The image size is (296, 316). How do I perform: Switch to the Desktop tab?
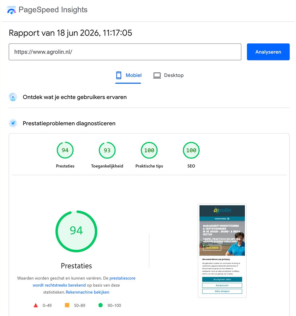[x=169, y=75]
